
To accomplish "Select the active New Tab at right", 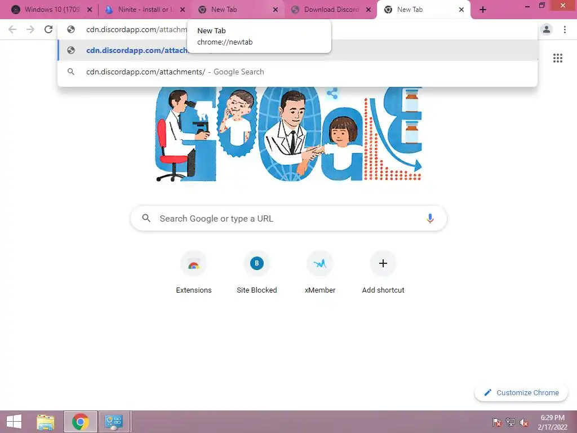I will pyautogui.click(x=423, y=10).
